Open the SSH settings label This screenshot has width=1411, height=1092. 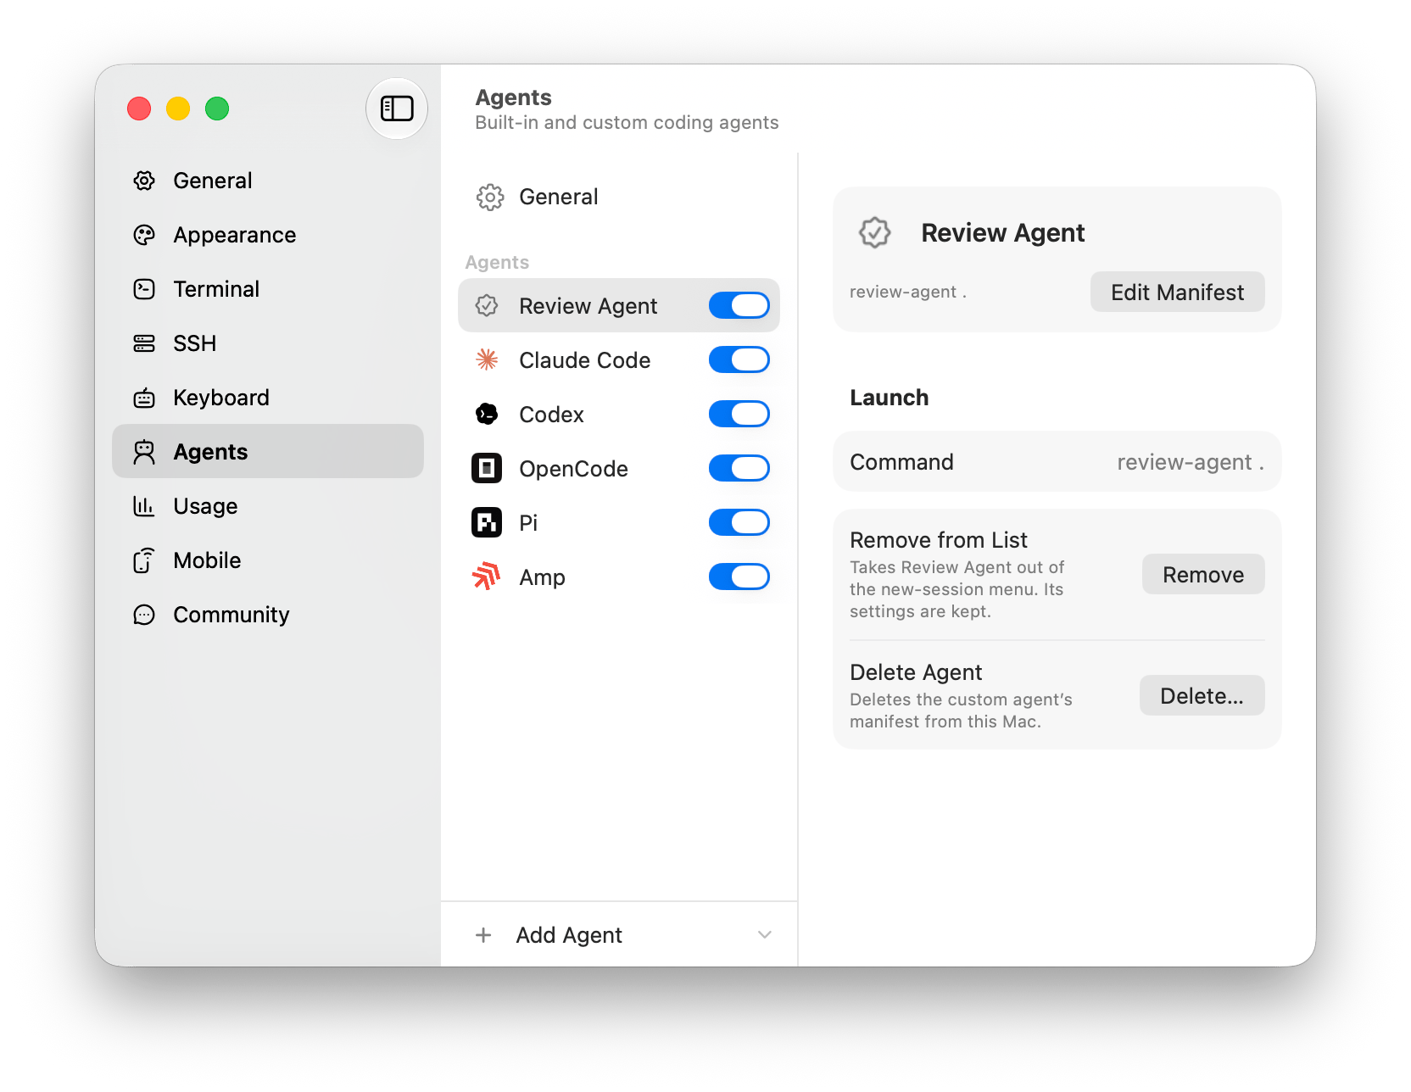tap(195, 343)
